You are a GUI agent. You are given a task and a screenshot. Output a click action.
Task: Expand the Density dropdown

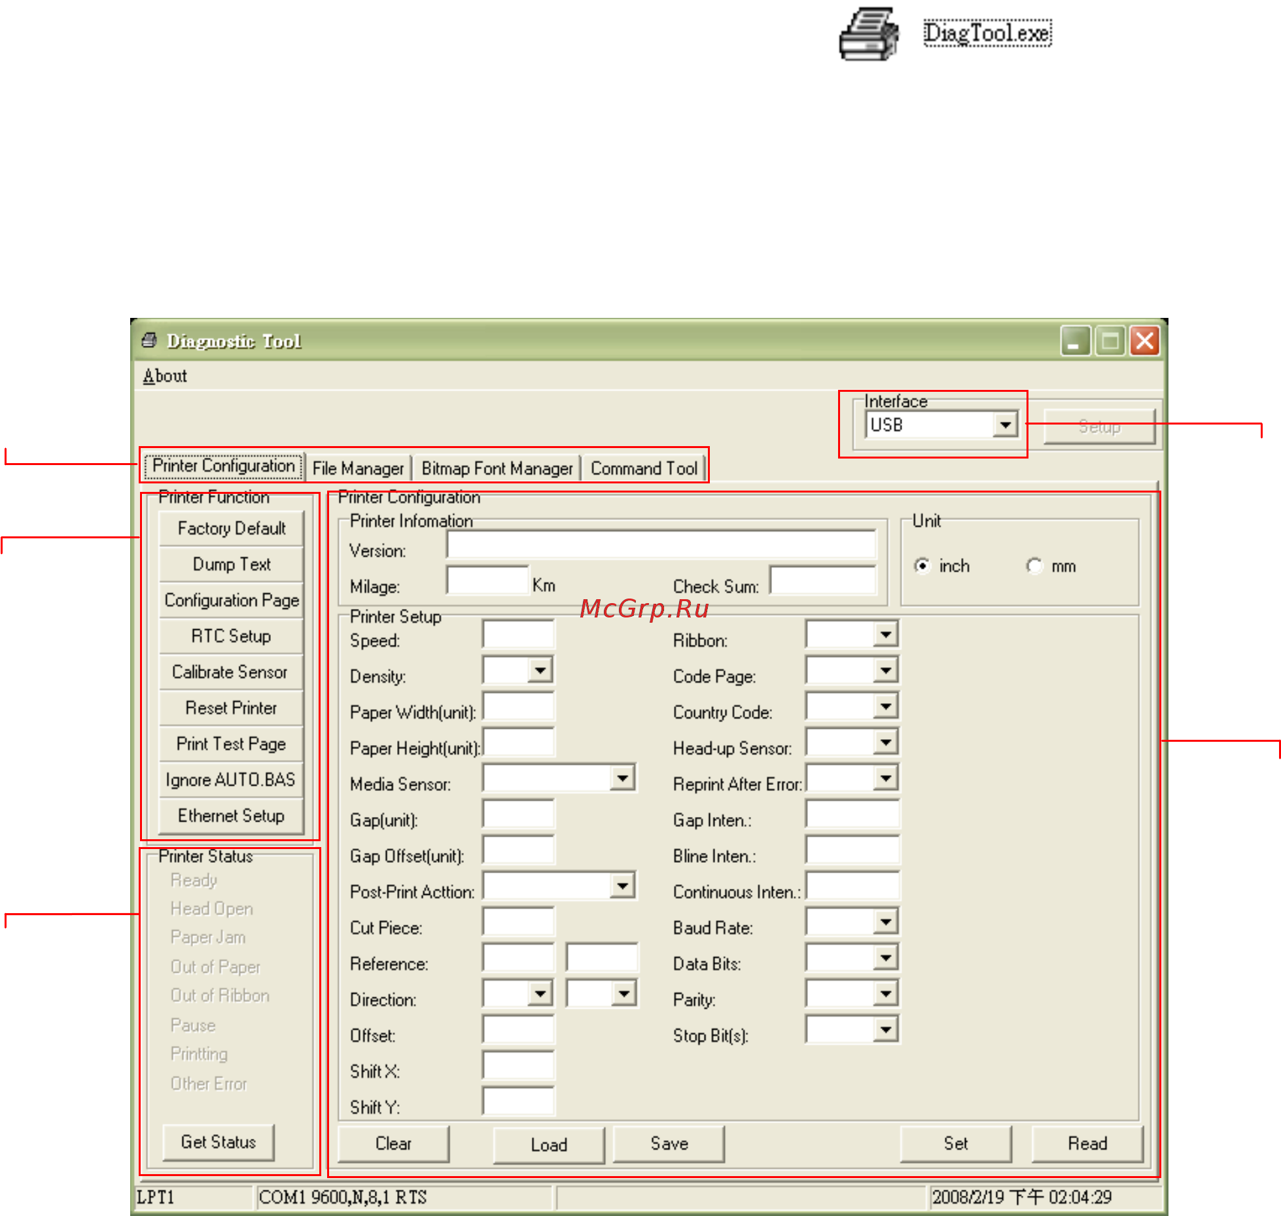540,670
